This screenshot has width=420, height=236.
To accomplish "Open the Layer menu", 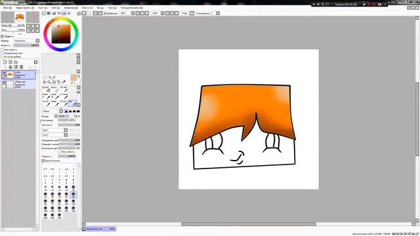I will [x=55, y=8].
